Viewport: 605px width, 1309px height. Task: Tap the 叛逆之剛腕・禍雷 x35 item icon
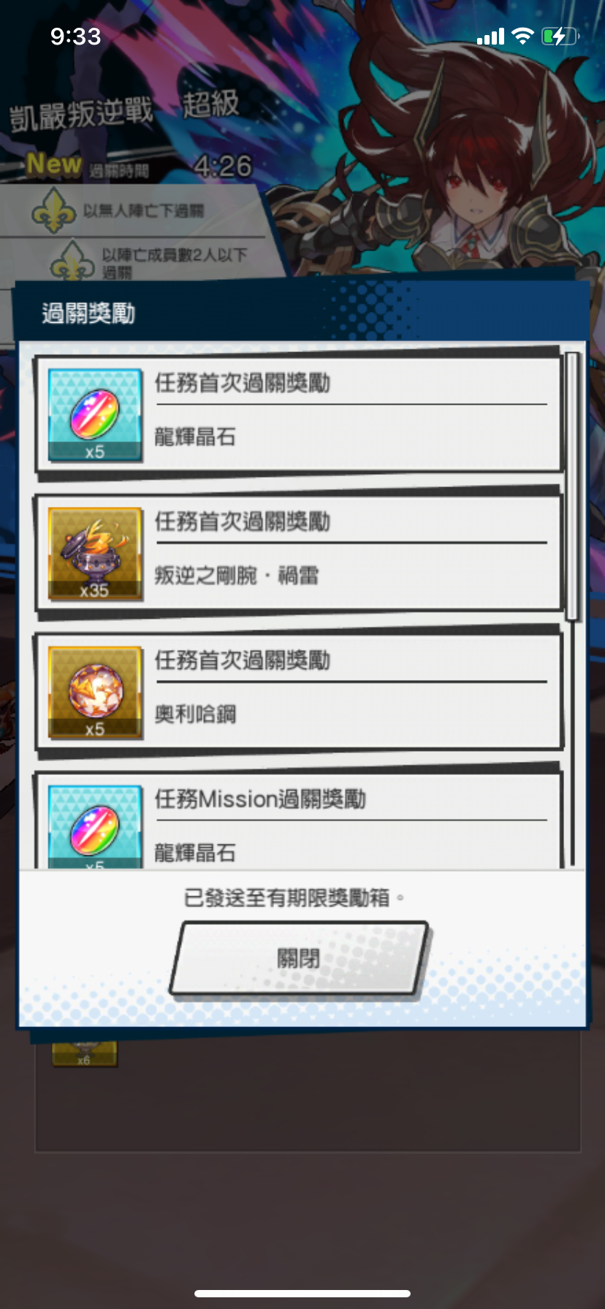[95, 554]
